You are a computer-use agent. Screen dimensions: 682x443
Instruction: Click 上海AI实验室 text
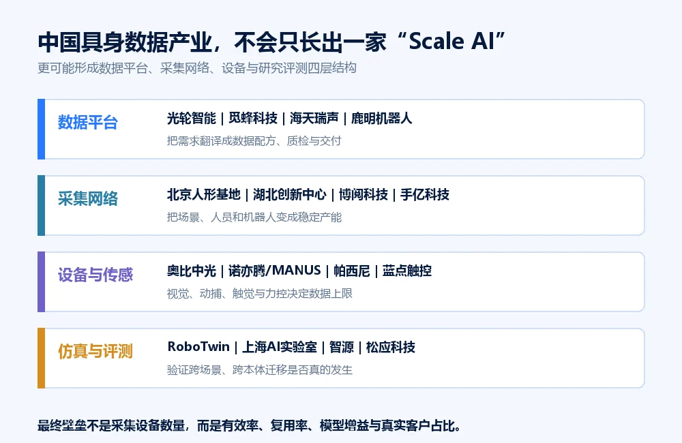coord(279,347)
